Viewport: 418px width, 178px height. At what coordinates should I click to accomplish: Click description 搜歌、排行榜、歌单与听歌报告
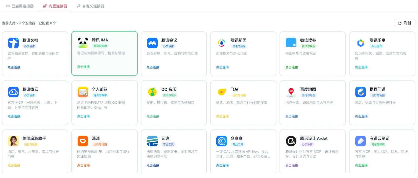[171, 103]
